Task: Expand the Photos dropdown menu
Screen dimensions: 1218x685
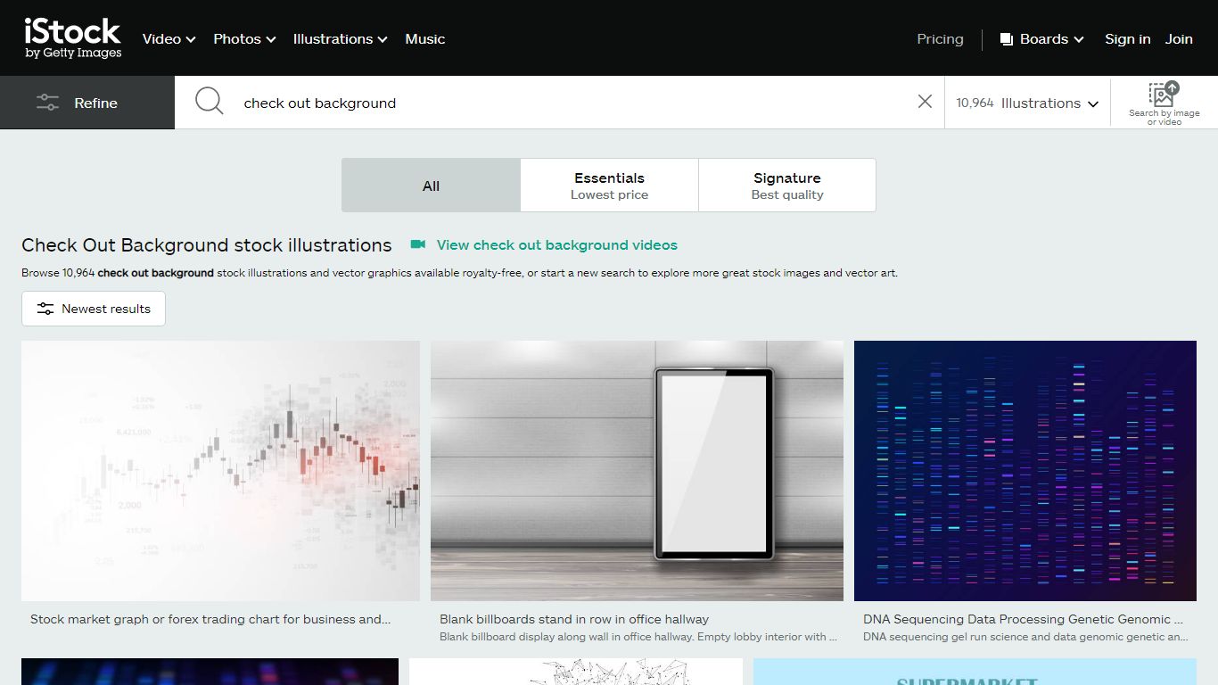Action: click(244, 39)
